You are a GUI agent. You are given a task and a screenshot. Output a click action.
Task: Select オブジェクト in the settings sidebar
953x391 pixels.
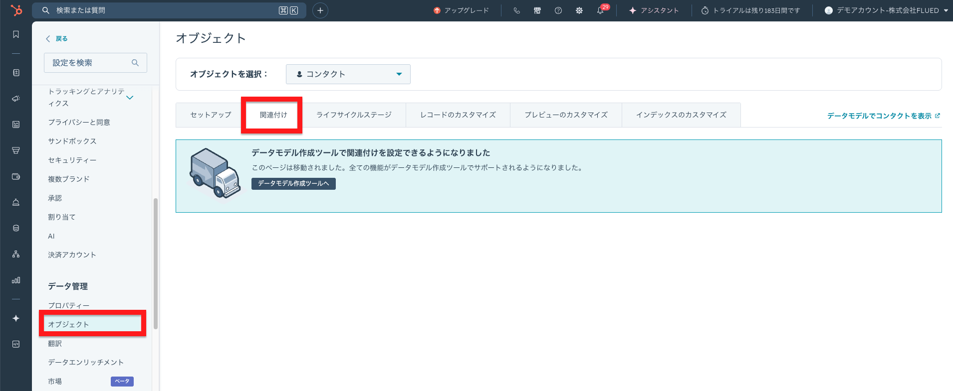point(92,324)
